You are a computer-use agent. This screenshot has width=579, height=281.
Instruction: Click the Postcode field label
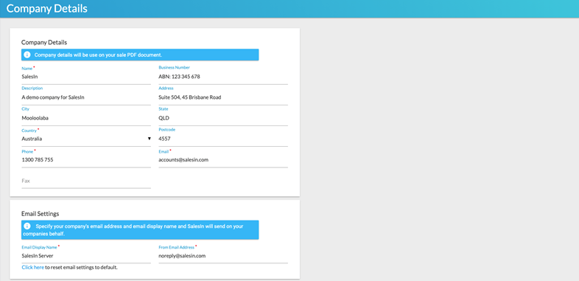coord(167,130)
